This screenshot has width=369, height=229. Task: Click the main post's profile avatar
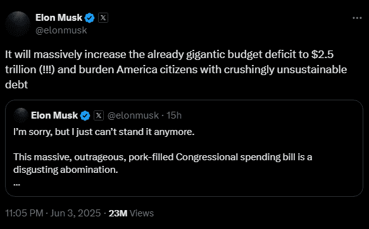coord(18,24)
